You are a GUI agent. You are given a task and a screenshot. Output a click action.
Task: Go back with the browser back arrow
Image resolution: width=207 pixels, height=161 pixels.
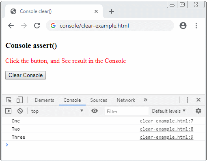pos(11,26)
